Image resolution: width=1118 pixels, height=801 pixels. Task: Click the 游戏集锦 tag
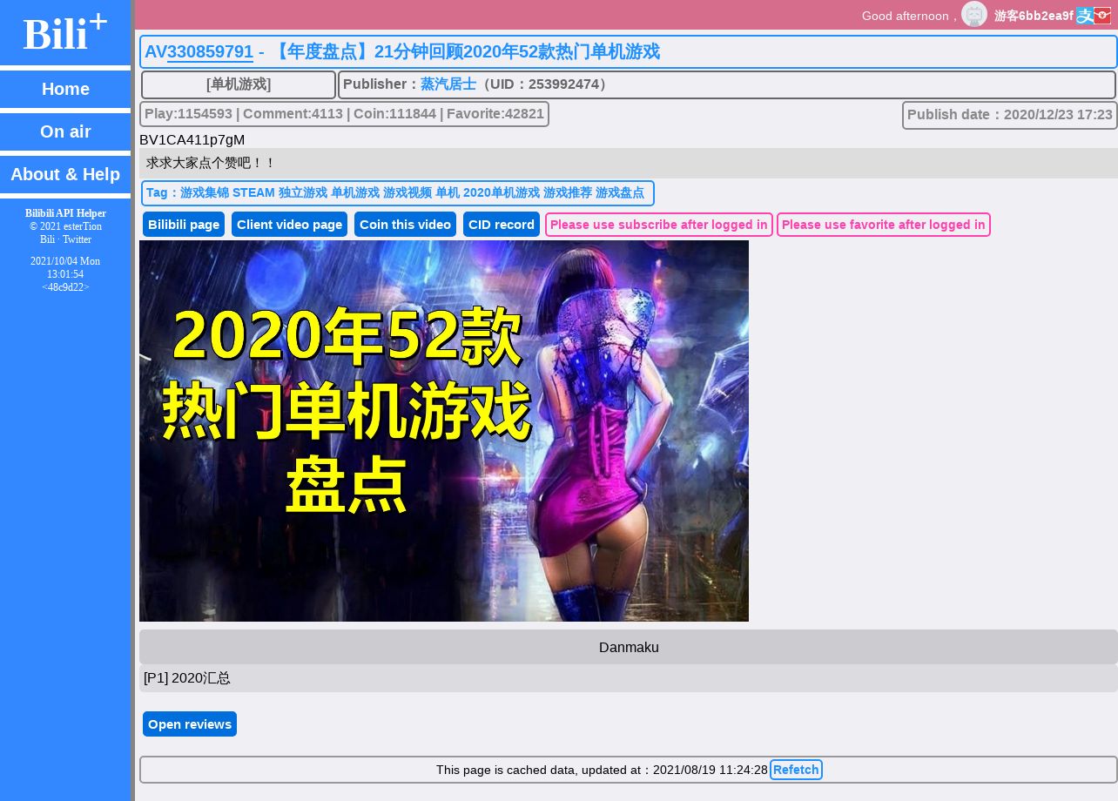pos(205,192)
